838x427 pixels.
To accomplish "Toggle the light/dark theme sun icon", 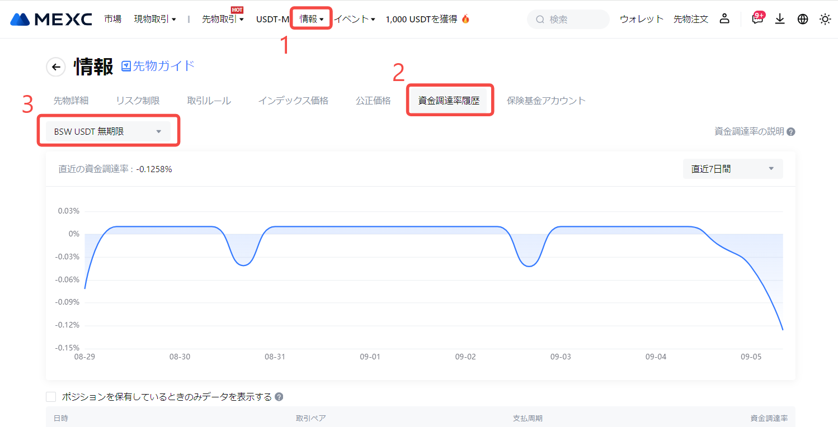I will tap(825, 19).
